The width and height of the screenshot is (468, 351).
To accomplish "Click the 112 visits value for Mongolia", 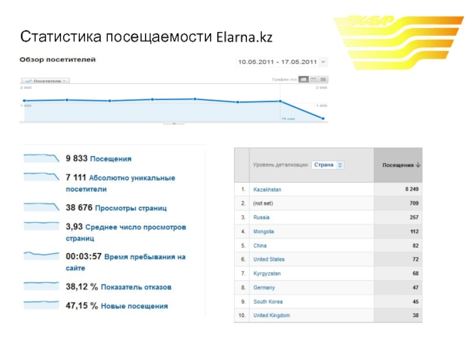I will click(414, 232).
